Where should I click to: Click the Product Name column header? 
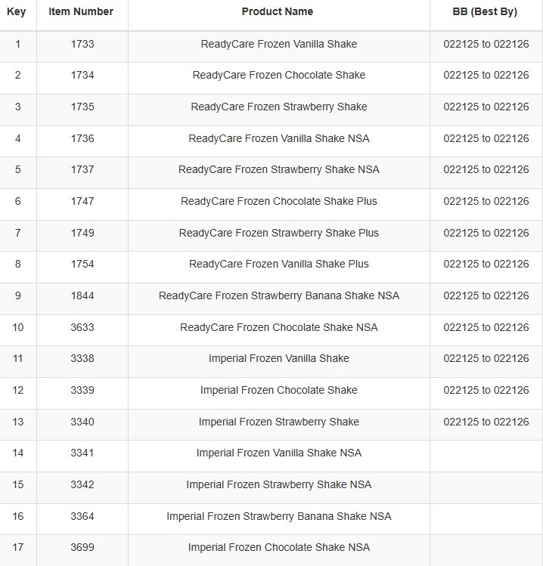click(278, 11)
